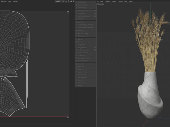Open the Remap... command
Viewport: 170px width, 127px height.
[86, 85]
